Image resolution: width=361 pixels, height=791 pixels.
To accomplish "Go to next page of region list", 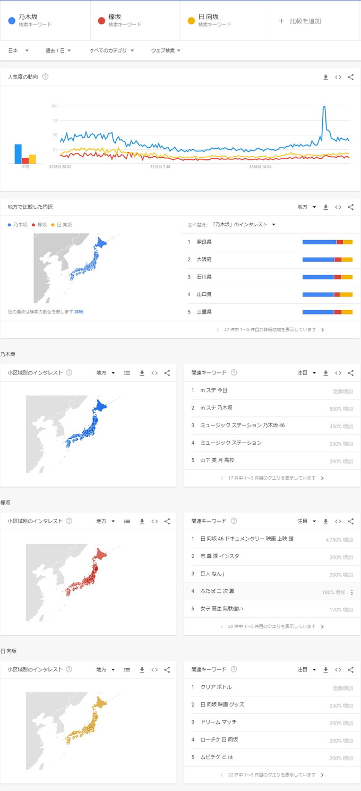I will [x=322, y=330].
